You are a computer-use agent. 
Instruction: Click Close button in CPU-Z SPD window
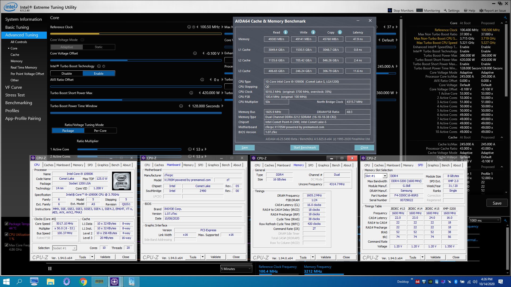coord(456,257)
